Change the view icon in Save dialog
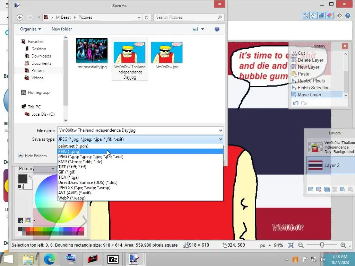This screenshot has width=355, height=266. click(195, 29)
